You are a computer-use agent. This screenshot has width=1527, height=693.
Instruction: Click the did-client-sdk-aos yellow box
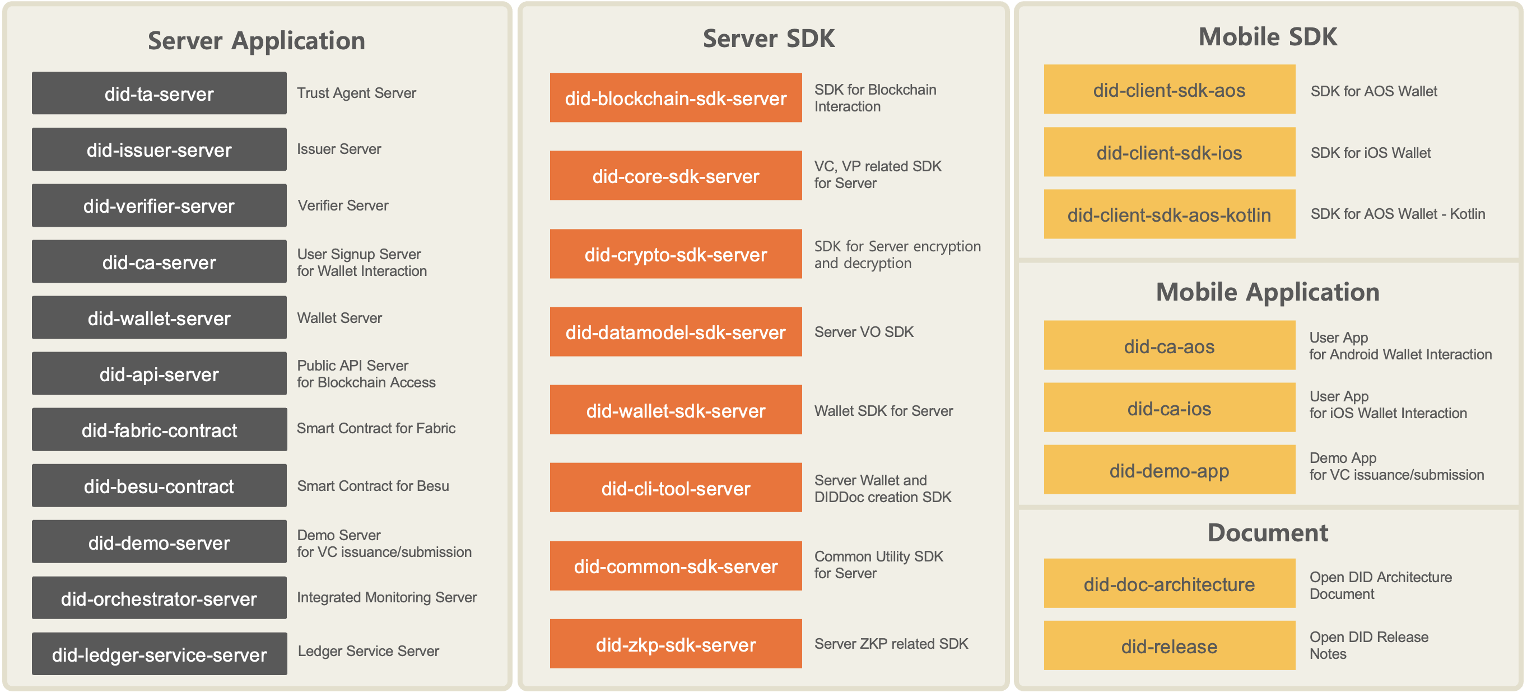pos(1169,90)
